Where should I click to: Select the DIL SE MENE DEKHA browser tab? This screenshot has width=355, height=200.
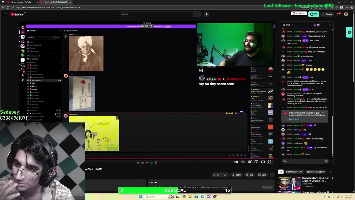[55, 2]
